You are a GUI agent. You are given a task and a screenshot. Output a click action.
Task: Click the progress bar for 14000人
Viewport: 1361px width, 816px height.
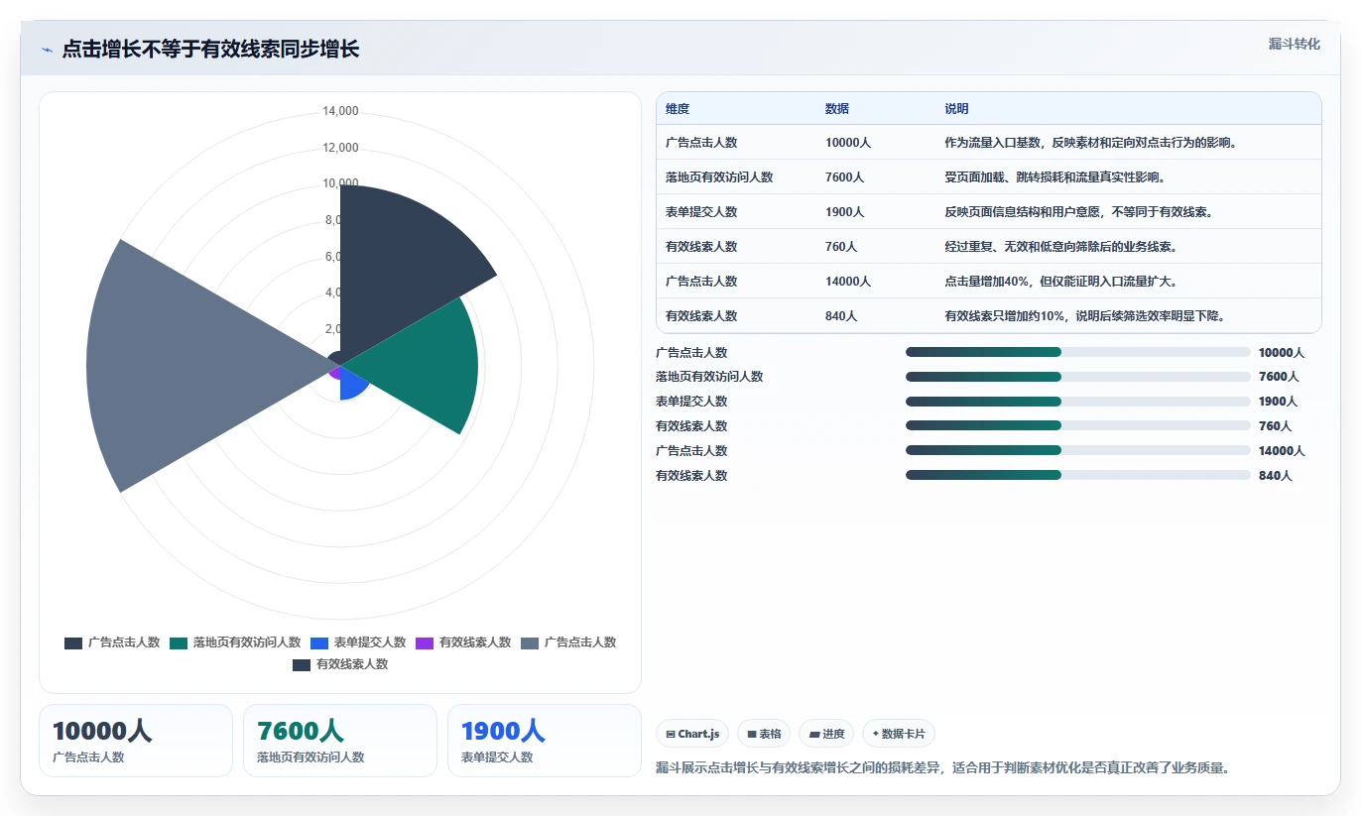pyautogui.click(x=1078, y=451)
